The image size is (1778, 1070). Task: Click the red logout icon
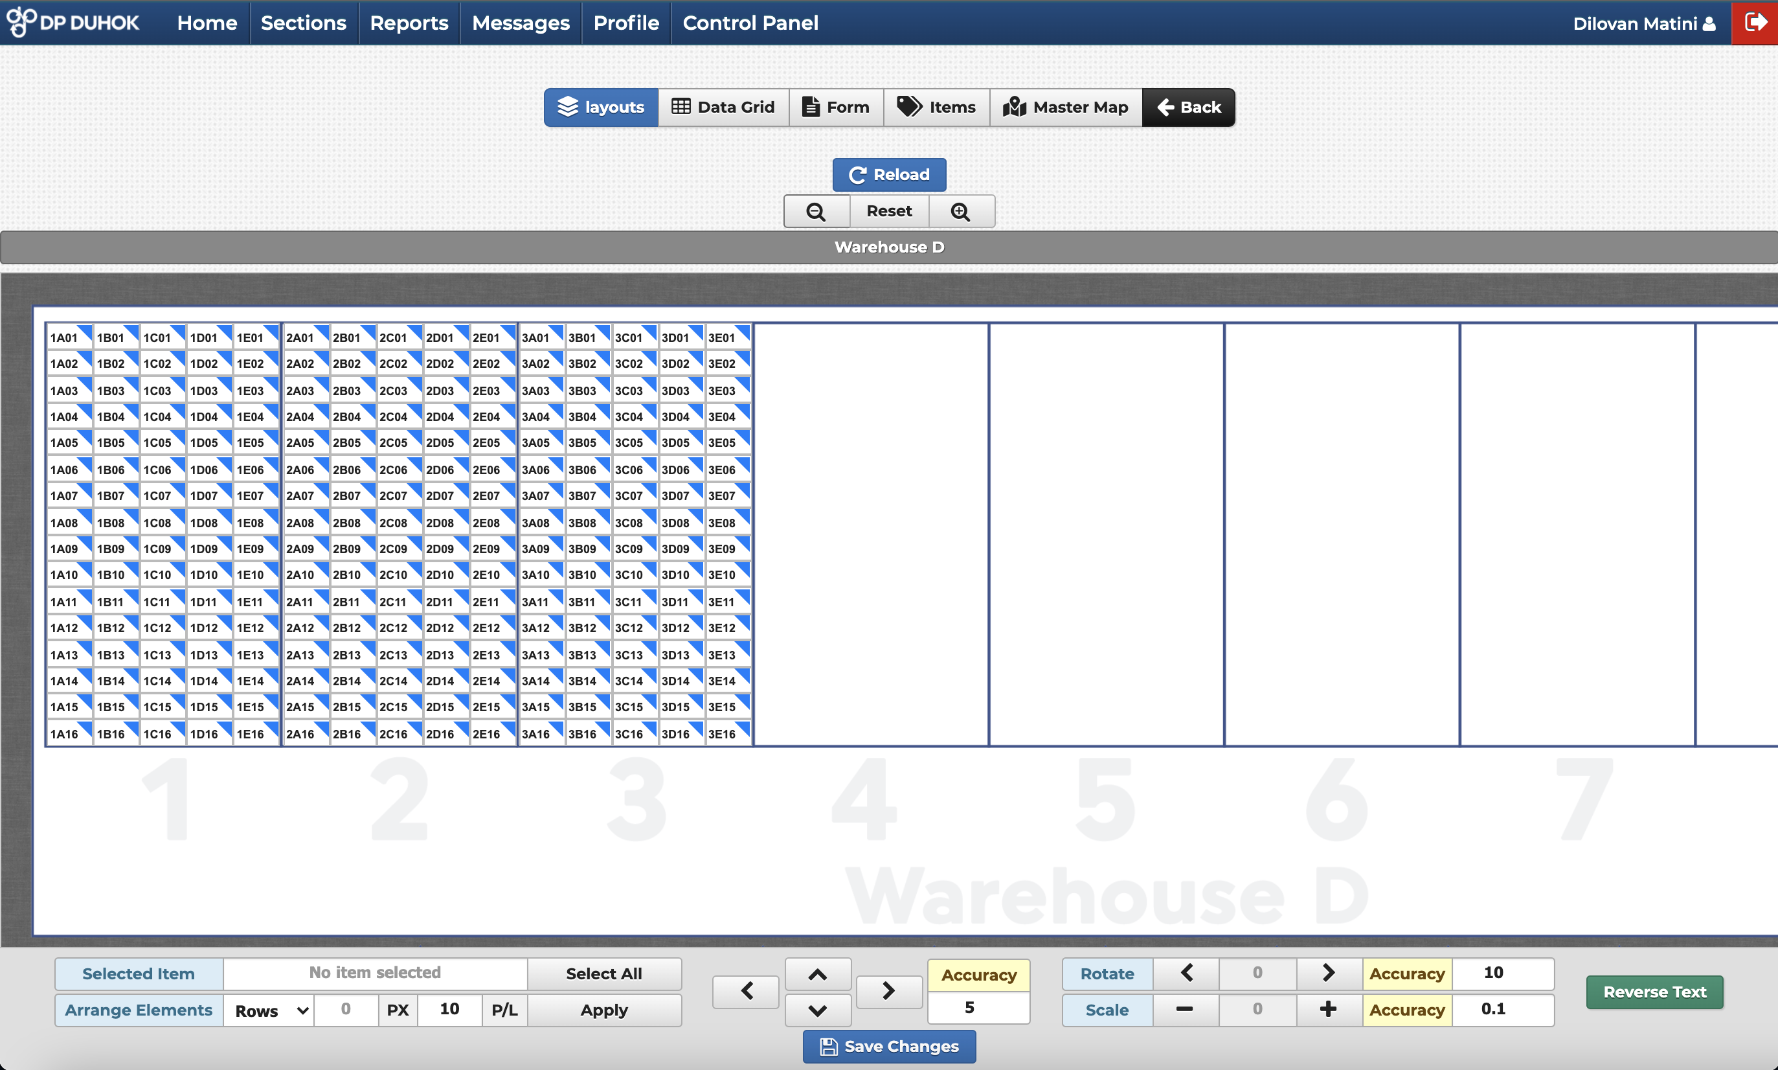pyautogui.click(x=1754, y=23)
